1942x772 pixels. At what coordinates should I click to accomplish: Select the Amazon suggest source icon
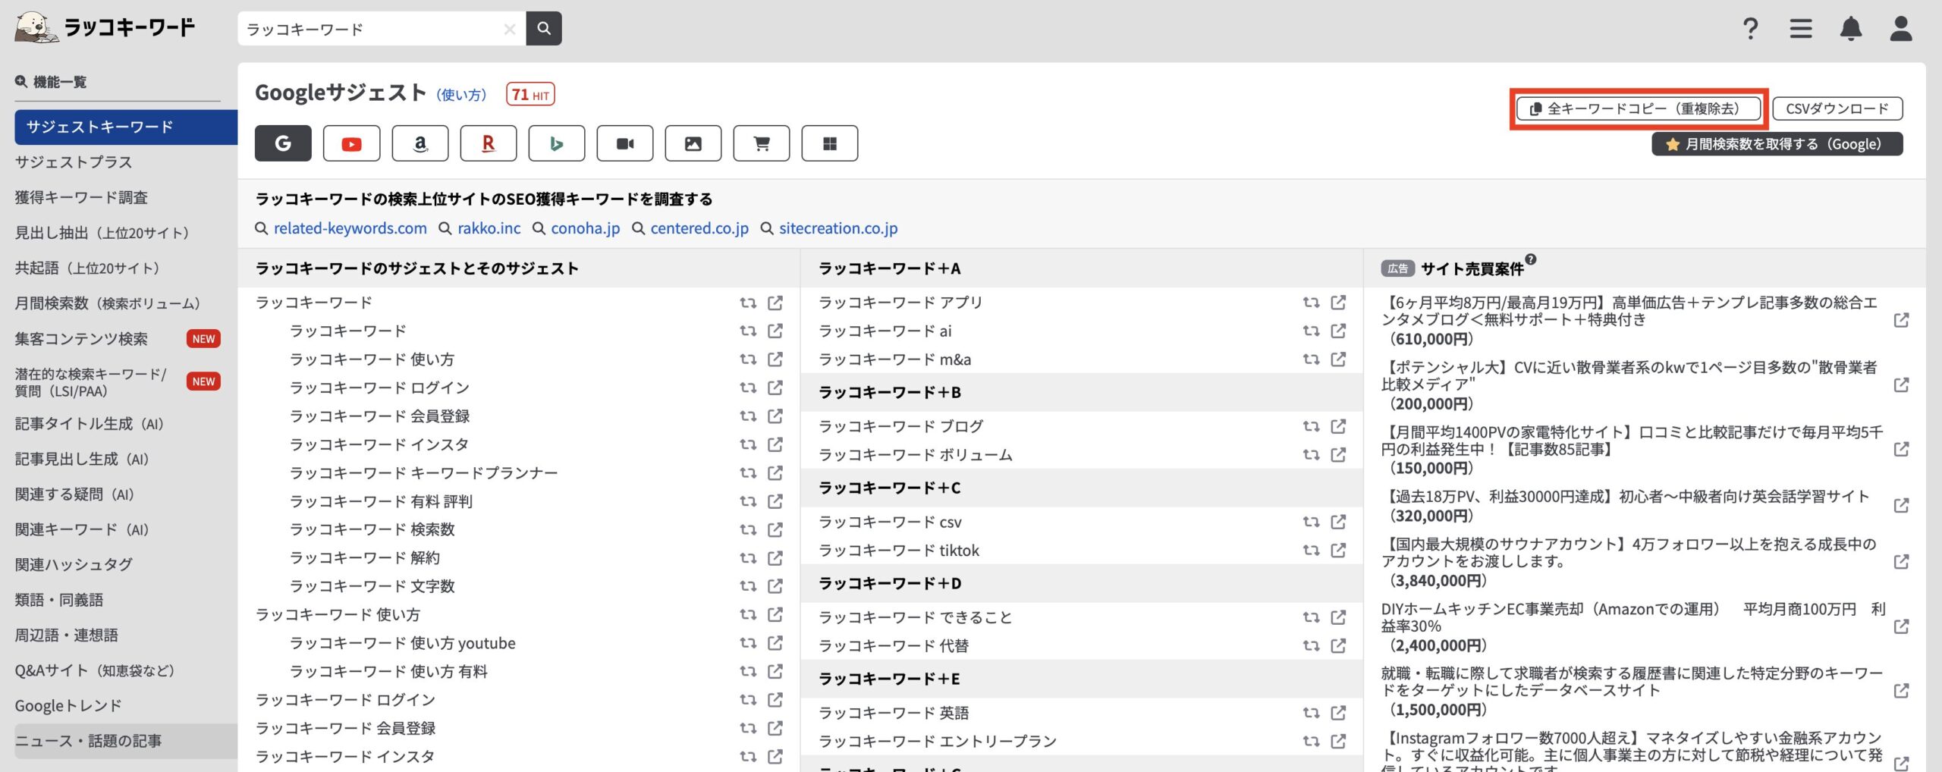tap(420, 143)
